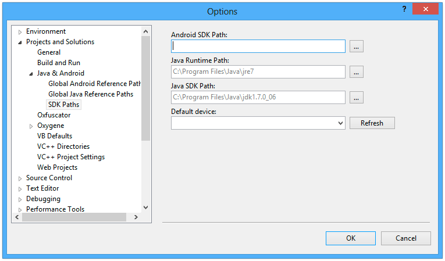Select the Oxygene category label
The width and height of the screenshot is (445, 261).
[51, 126]
